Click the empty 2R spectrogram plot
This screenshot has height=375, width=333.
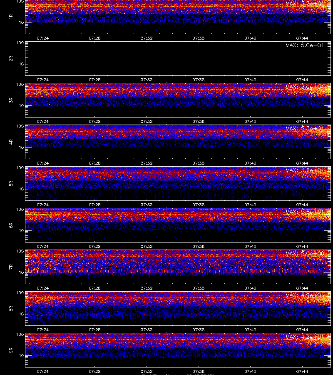point(178,59)
